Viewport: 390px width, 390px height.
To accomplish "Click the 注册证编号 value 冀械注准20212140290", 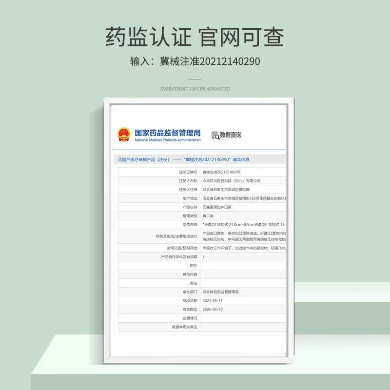I will point(221,172).
